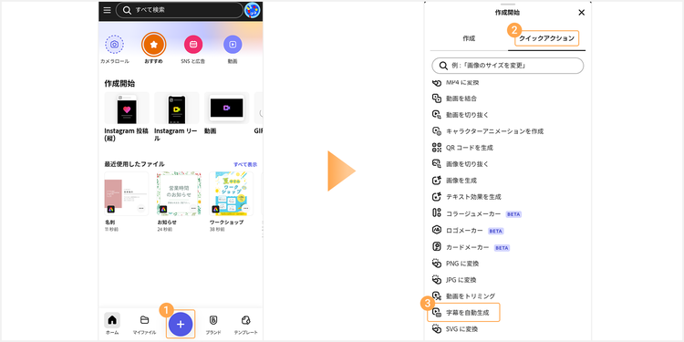The image size is (684, 342).
Task: Open the SNSと広告 category icon
Action: (193, 45)
